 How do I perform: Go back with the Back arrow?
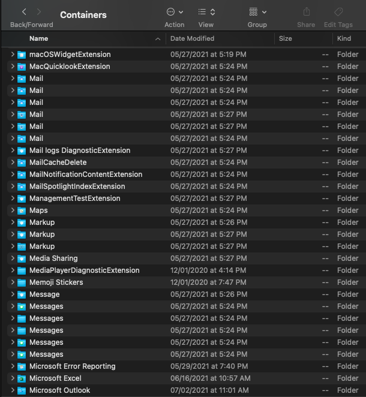(24, 11)
